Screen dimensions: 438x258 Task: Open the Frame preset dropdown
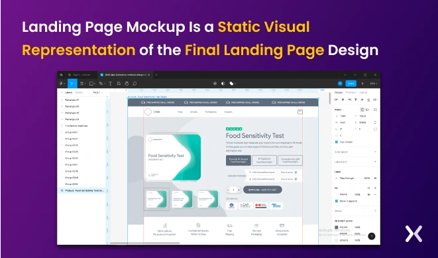point(339,109)
